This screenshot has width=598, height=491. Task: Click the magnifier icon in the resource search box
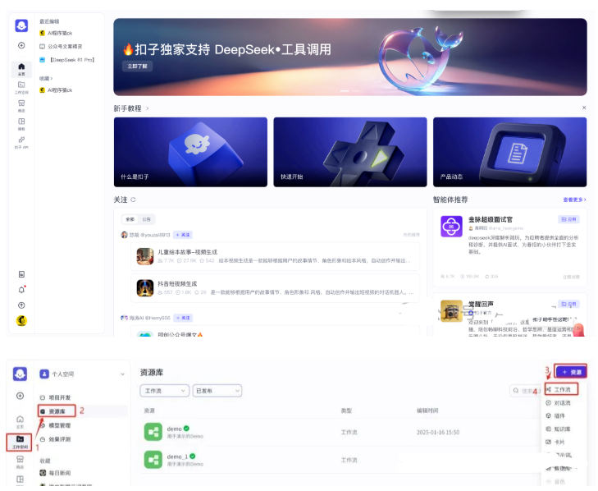[516, 391]
